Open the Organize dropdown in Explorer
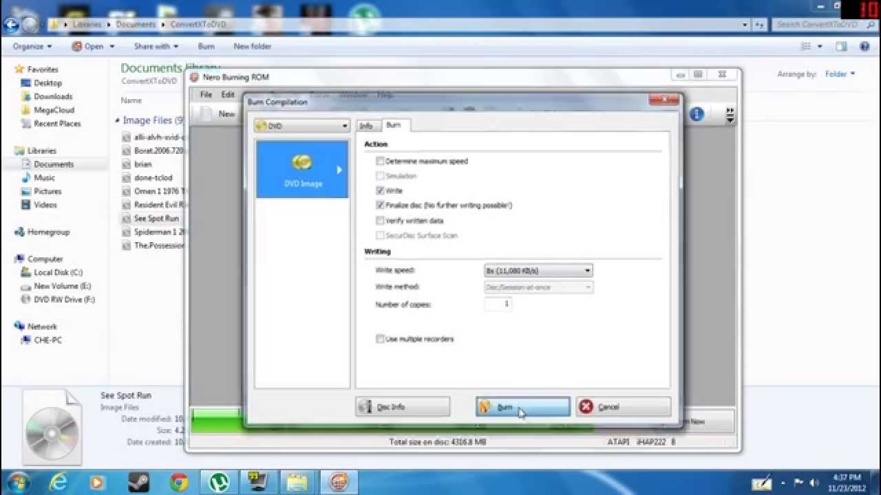This screenshot has width=881, height=495. [x=32, y=47]
